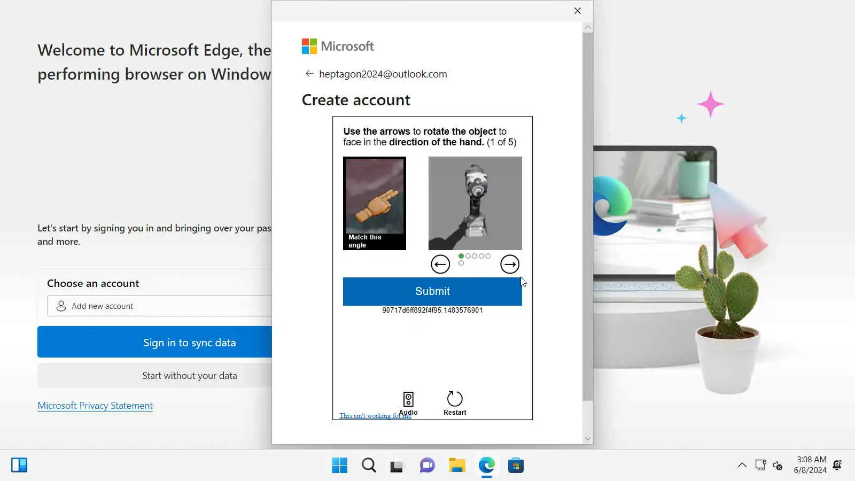Open network settings from the system tray
This screenshot has height=481, width=855.
[760, 465]
